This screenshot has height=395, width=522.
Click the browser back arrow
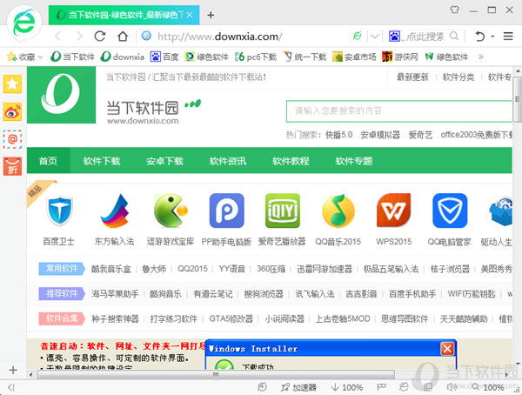58,36
